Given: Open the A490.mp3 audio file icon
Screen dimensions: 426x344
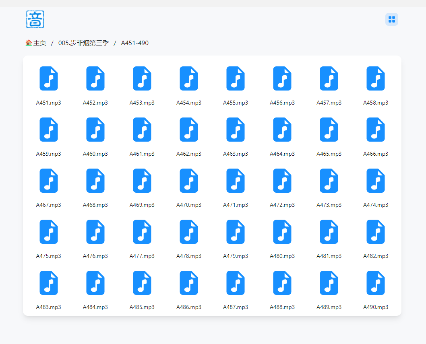Looking at the screenshot, I should (x=376, y=283).
